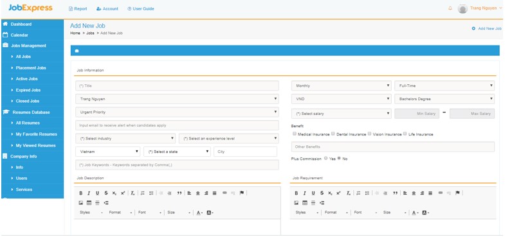This screenshot has height=239, width=505.
Task: Click the Jobs breadcrumb link
Action: (90, 33)
